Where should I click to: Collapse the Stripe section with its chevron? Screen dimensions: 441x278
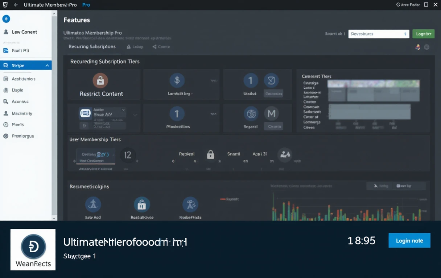coord(47,66)
